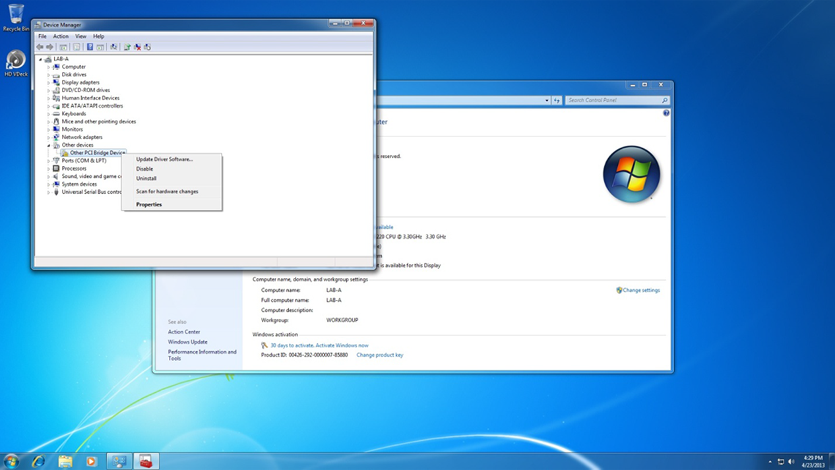Collapse the LAB-A root node

coord(41,59)
